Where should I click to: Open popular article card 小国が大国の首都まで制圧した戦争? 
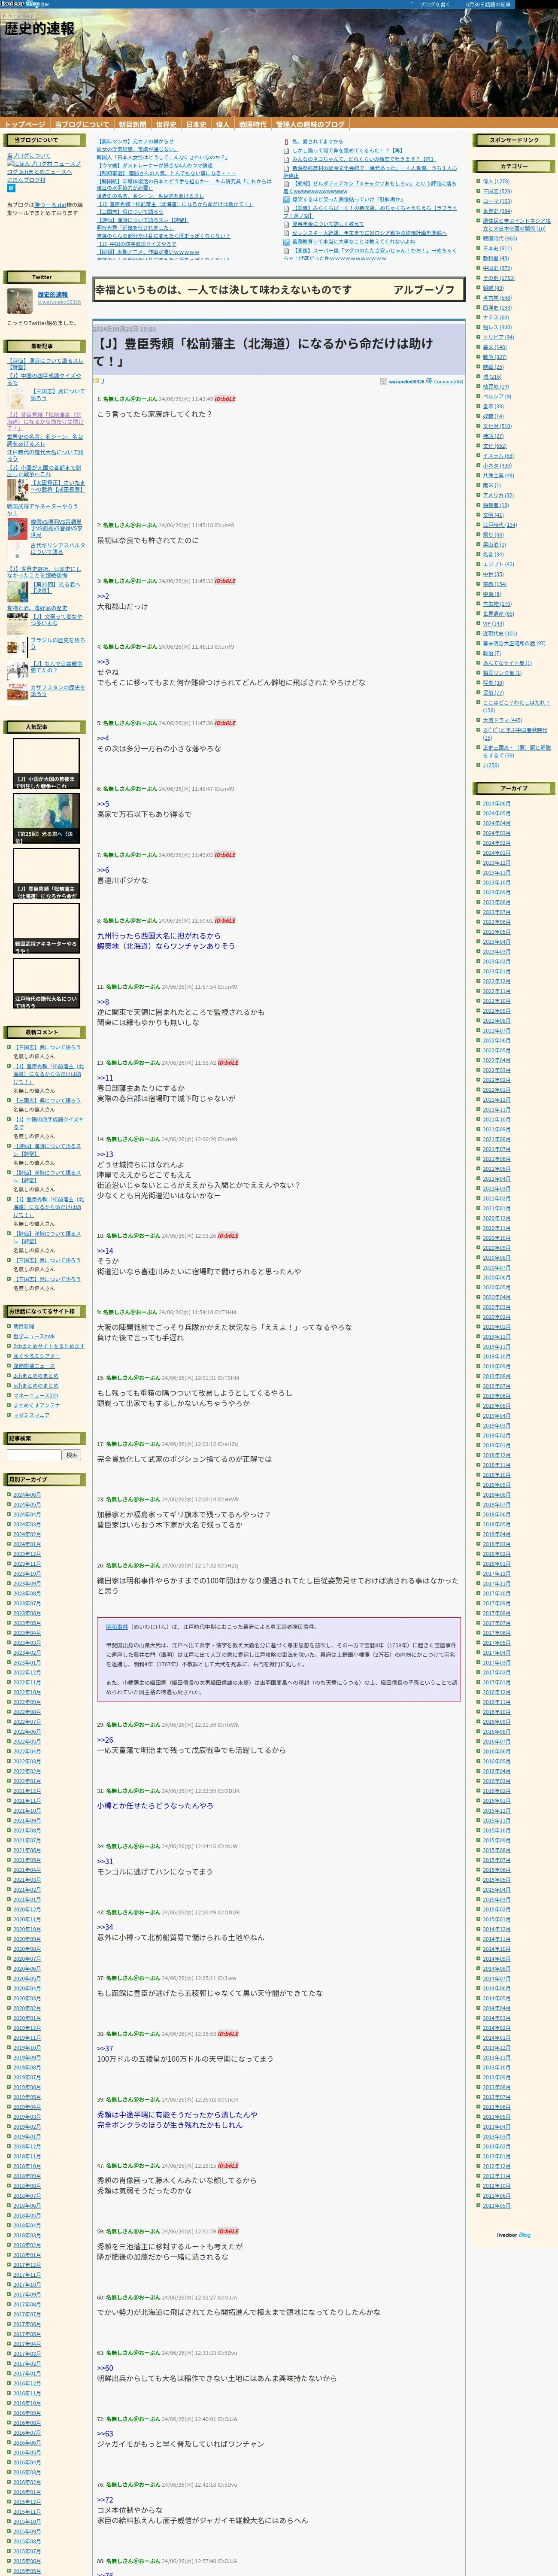(x=46, y=763)
